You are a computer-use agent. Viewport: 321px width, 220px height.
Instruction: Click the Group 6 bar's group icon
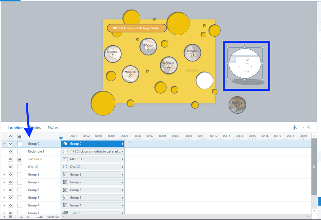click(x=65, y=190)
